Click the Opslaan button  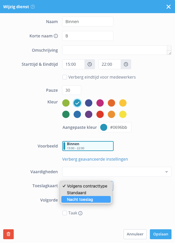(161, 234)
